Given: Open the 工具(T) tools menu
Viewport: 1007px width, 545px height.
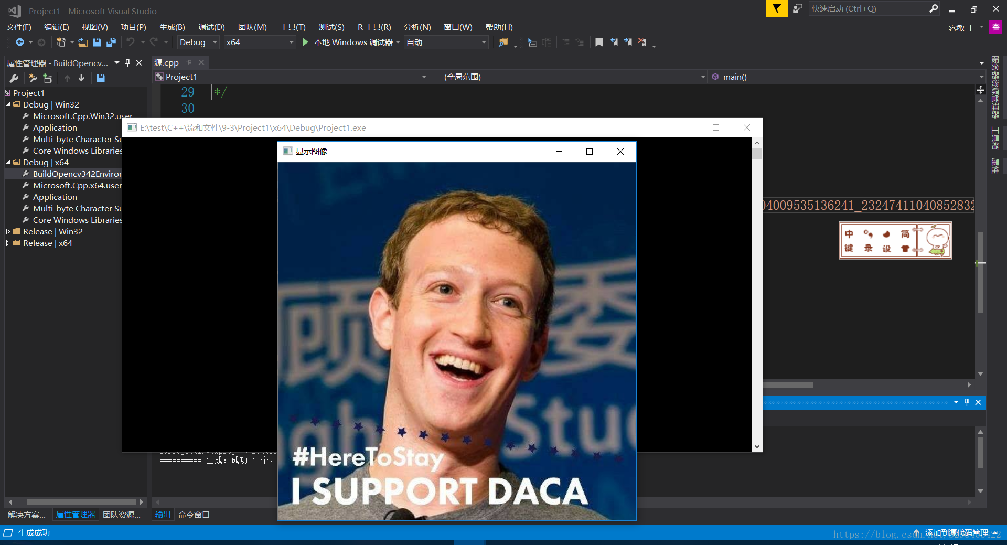Looking at the screenshot, I should 293,27.
